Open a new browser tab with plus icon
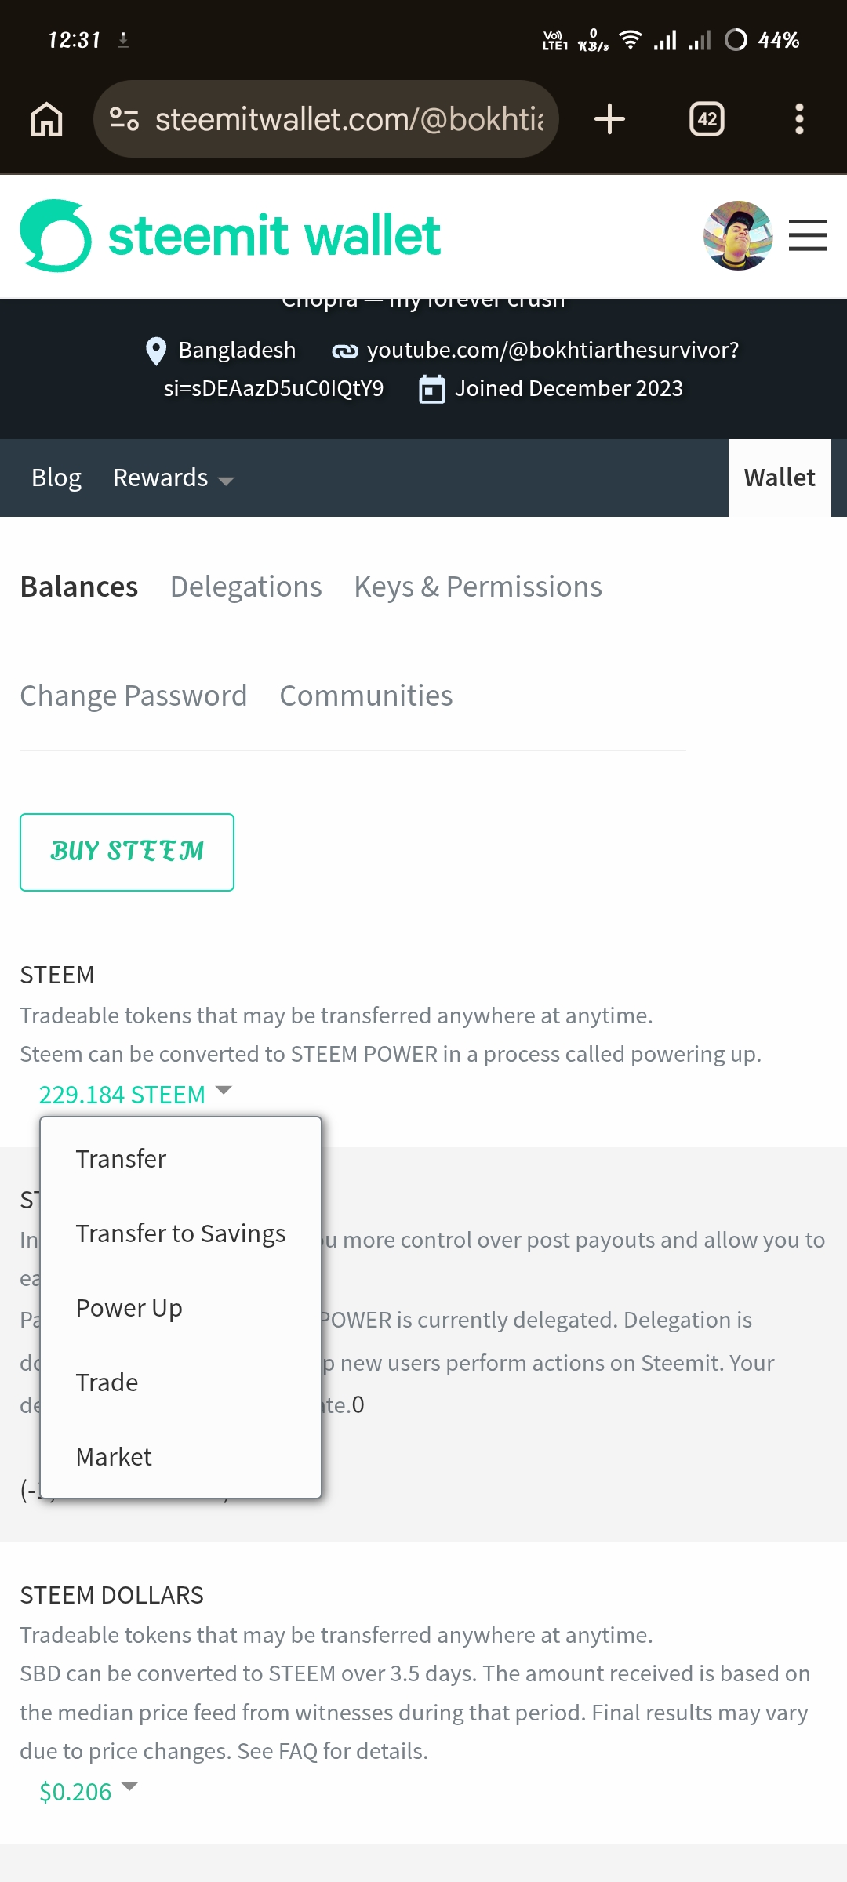 pos(609,119)
